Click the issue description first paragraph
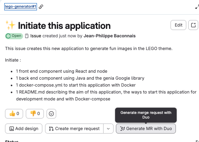The image size is (199, 142). [89, 48]
